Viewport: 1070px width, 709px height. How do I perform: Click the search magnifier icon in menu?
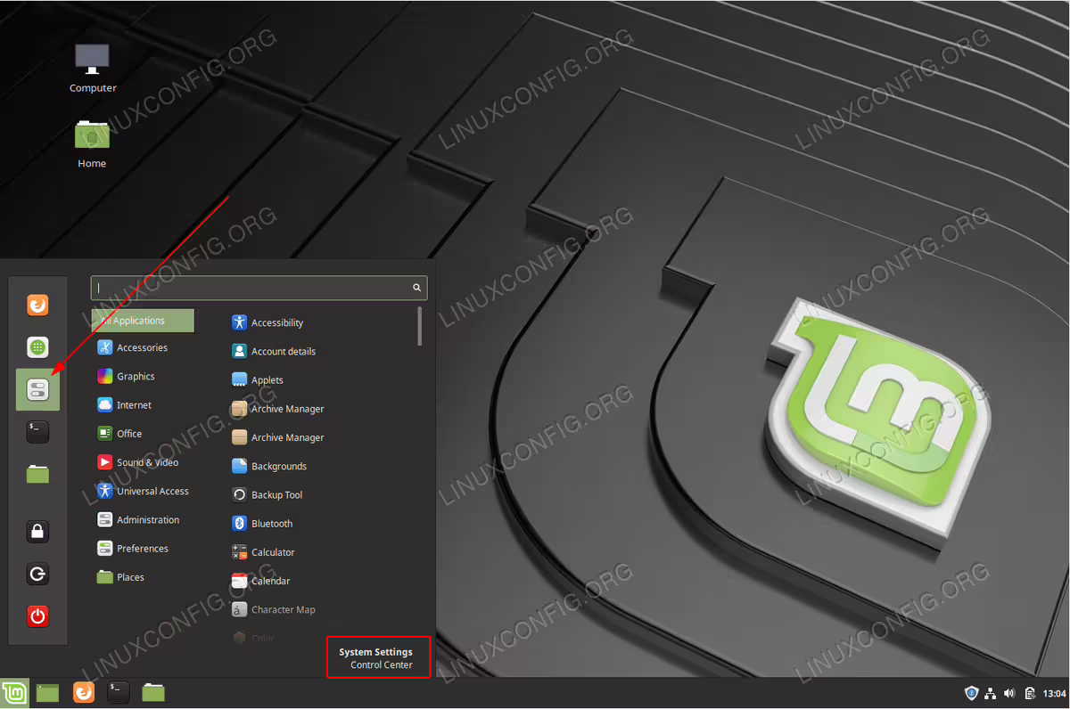tap(416, 288)
